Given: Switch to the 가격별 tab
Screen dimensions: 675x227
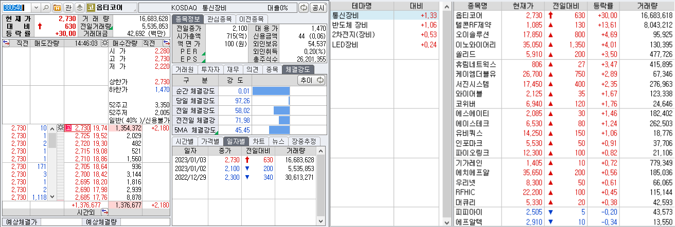Looking at the screenshot, I should coord(210,141).
